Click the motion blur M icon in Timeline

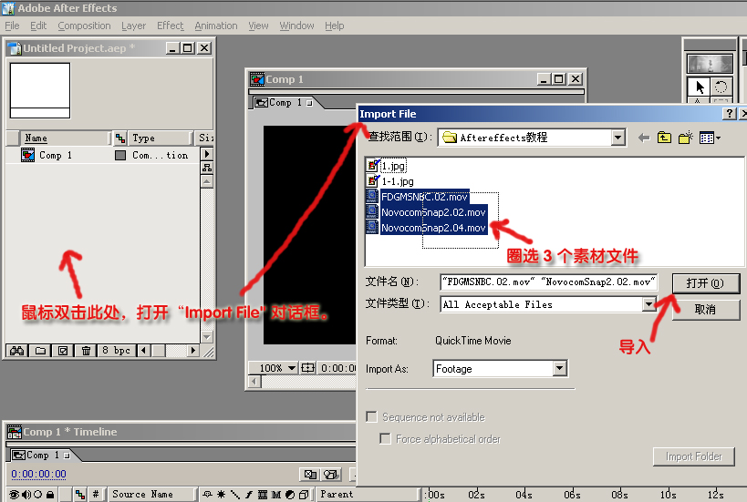(x=276, y=495)
